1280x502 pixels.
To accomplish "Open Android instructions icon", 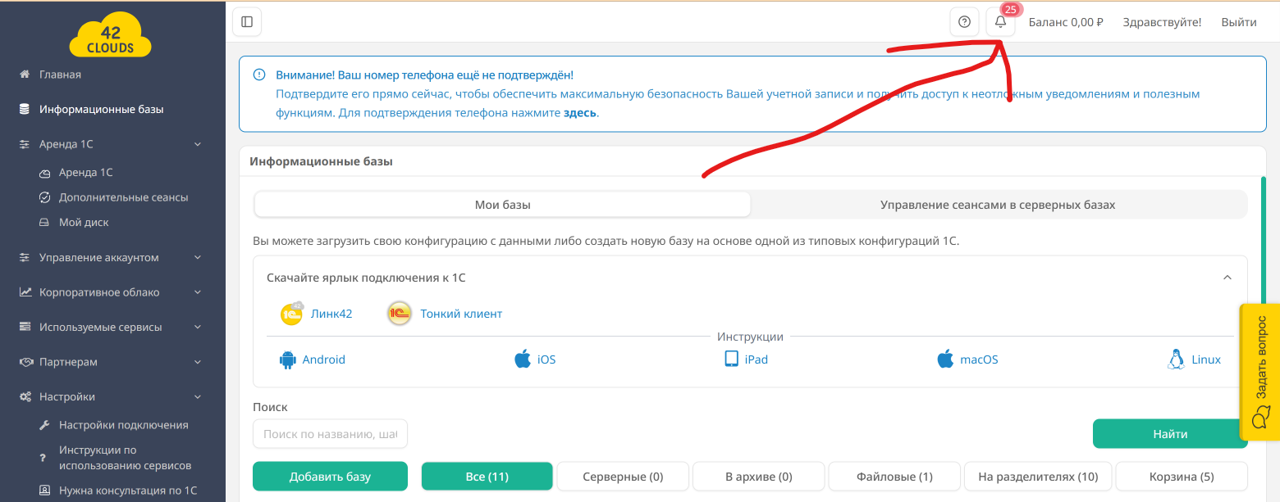I will (x=287, y=360).
